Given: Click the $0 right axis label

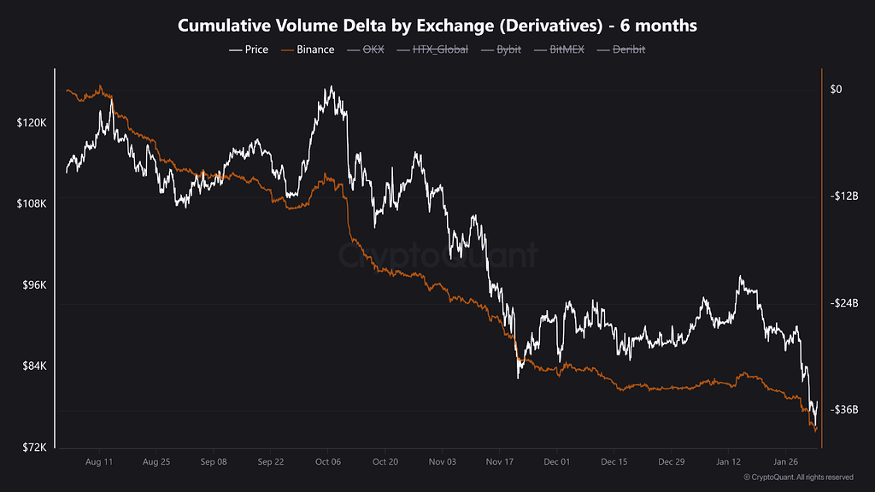Looking at the screenshot, I should point(836,90).
